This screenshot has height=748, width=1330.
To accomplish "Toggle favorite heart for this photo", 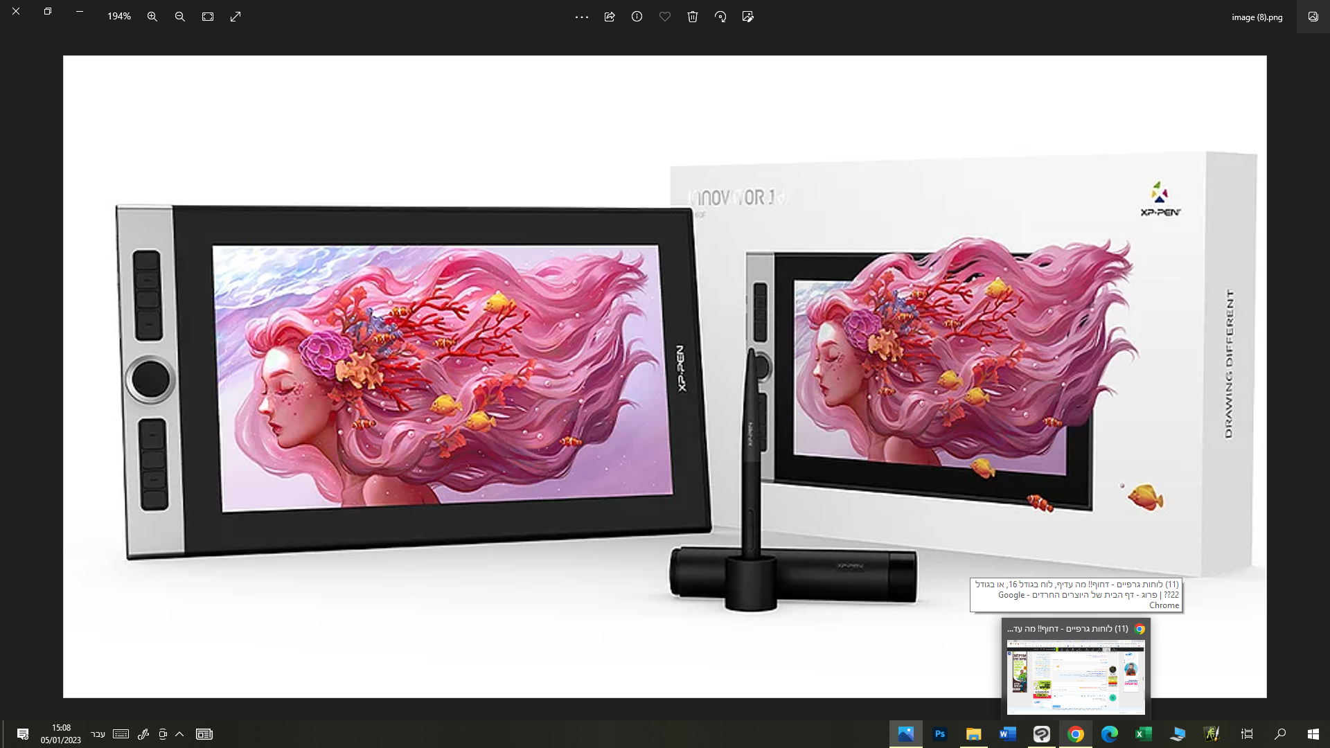I will tap(665, 17).
